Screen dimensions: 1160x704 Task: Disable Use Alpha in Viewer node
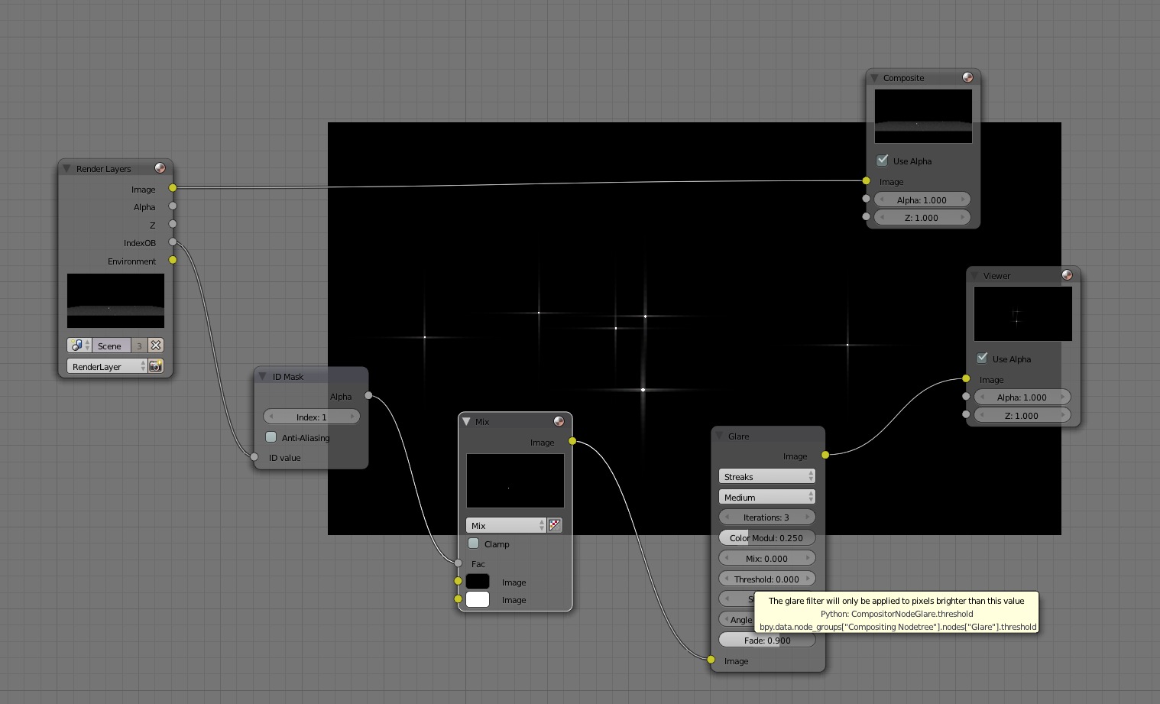[982, 358]
